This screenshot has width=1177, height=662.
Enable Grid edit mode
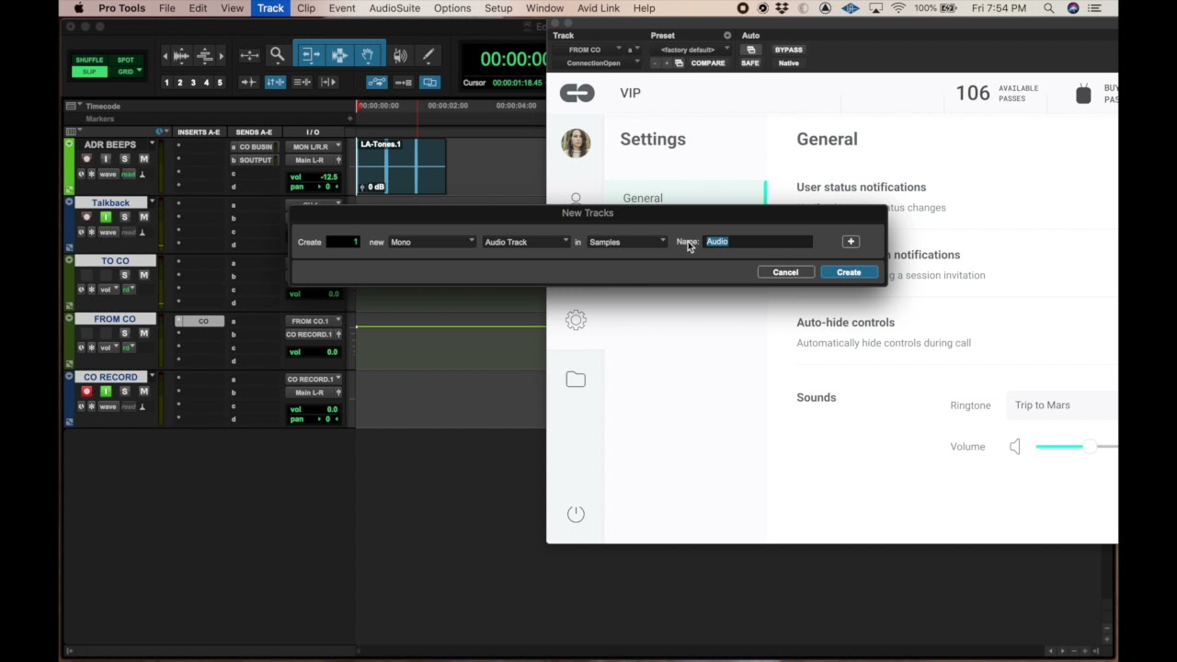coord(125,72)
